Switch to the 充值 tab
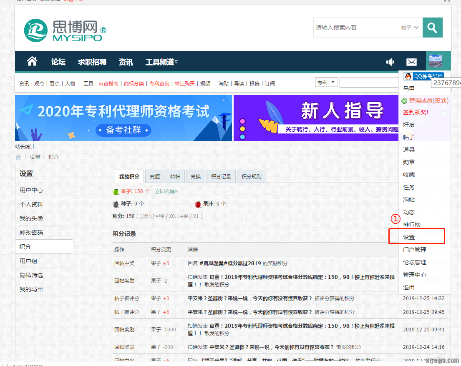 point(155,176)
